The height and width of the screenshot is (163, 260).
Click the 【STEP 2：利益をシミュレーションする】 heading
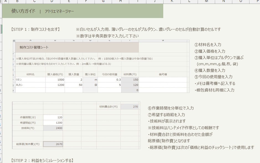(42, 160)
